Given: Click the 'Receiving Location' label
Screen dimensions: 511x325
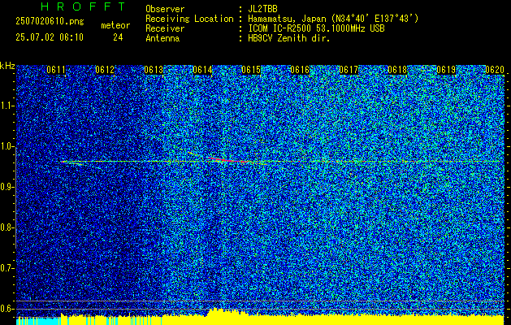Looking at the screenshot, I should [189, 19].
